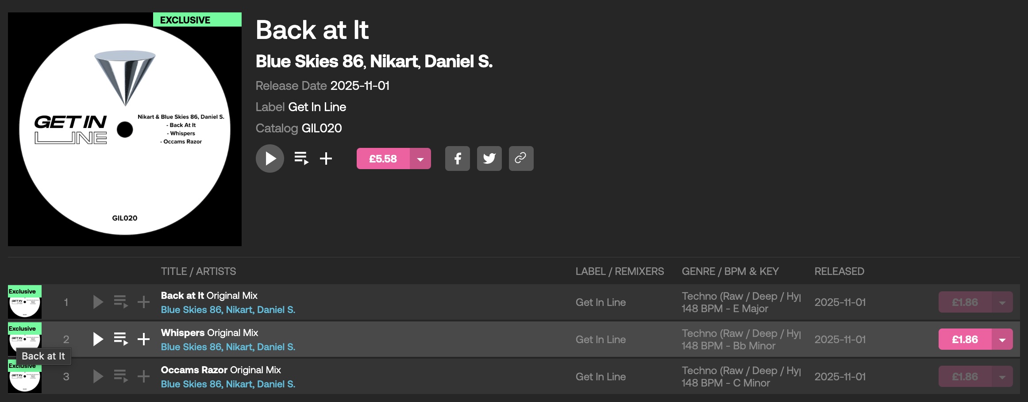Open Get In Line label page
The height and width of the screenshot is (402, 1028).
(x=317, y=107)
